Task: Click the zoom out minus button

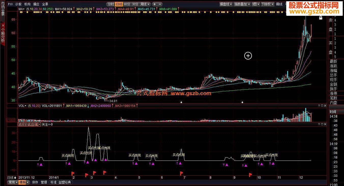Action: click(x=160, y=4)
